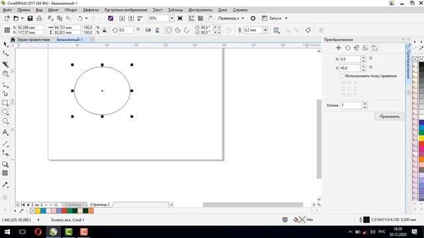The width and height of the screenshot is (424, 238).
Task: Toggle the lock ratio padlock
Action: [105, 30]
